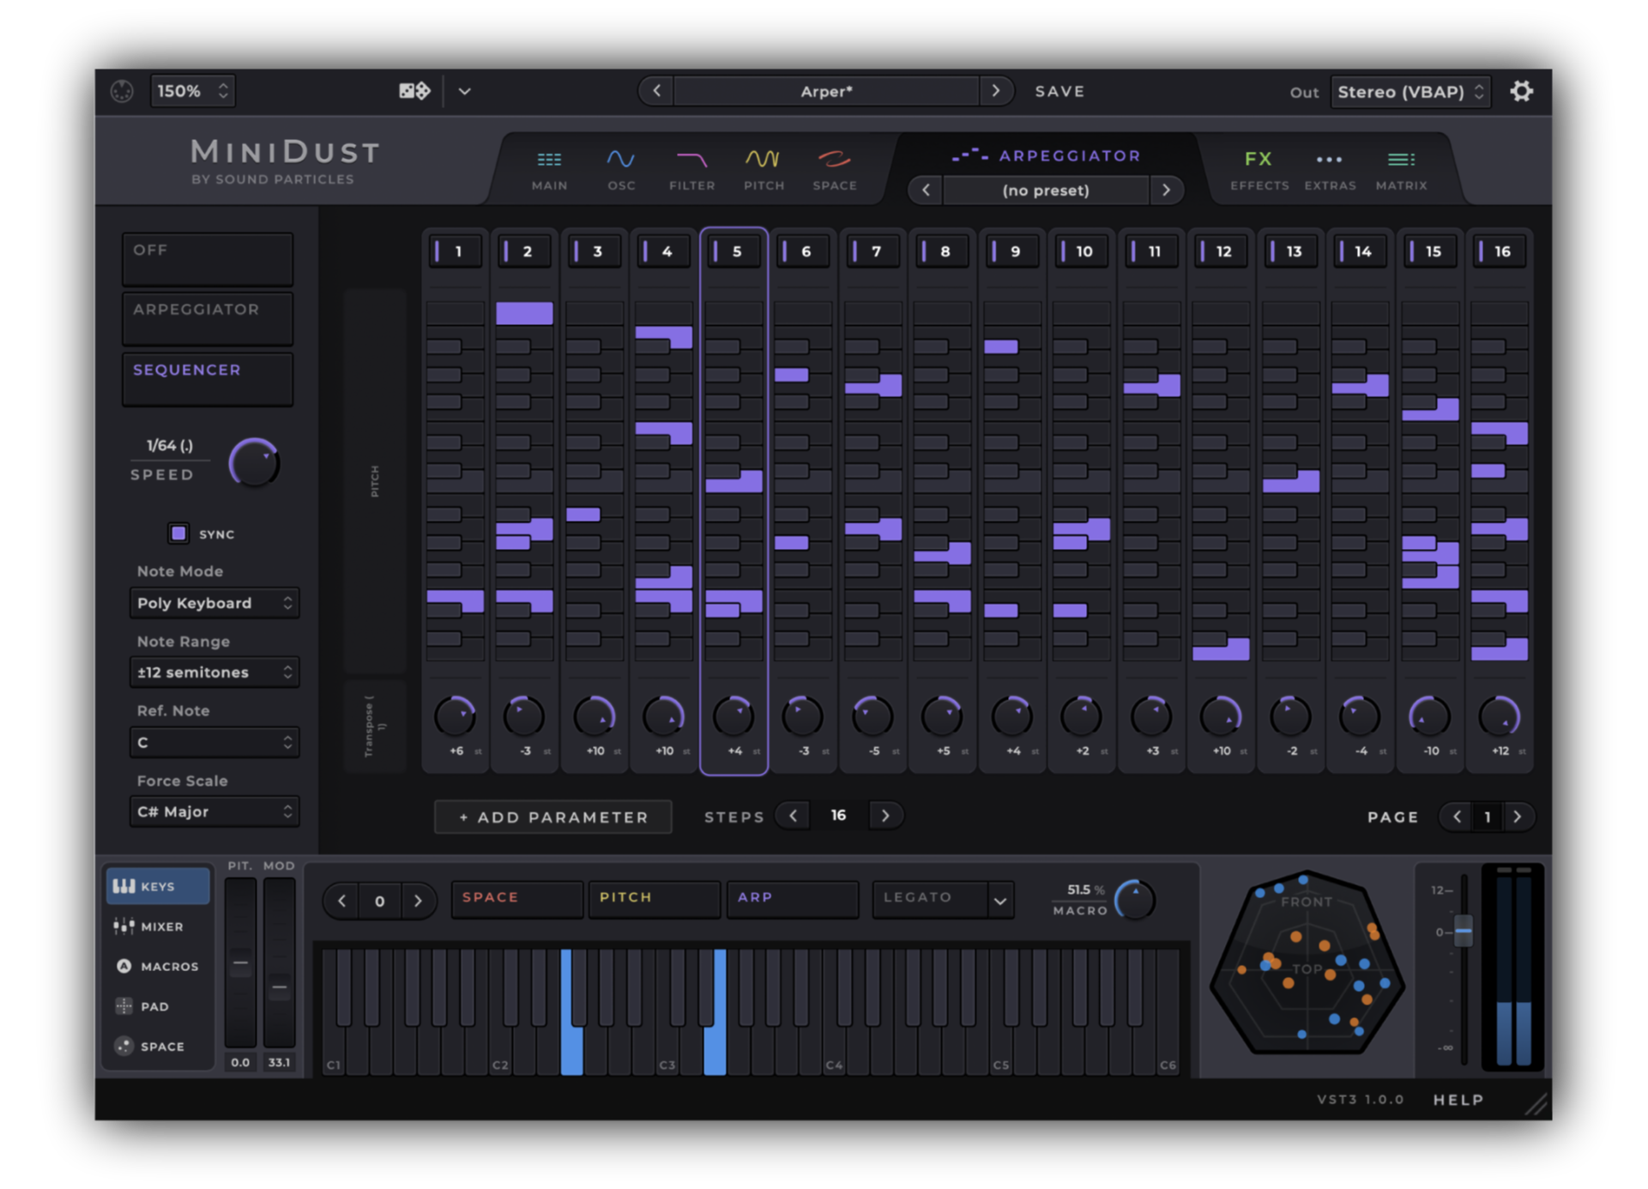Change Force Scale from C# Major

tap(214, 811)
